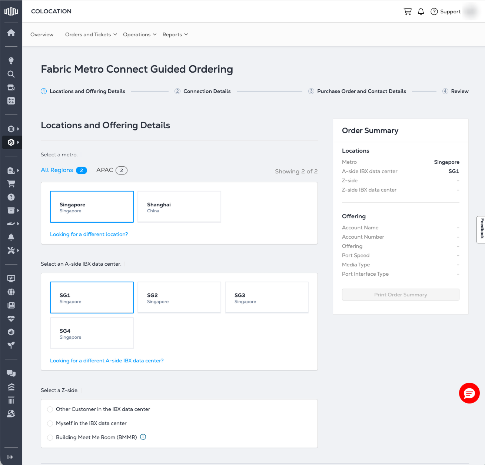
Task: Go to step 2 Connection Details
Action: click(203, 91)
